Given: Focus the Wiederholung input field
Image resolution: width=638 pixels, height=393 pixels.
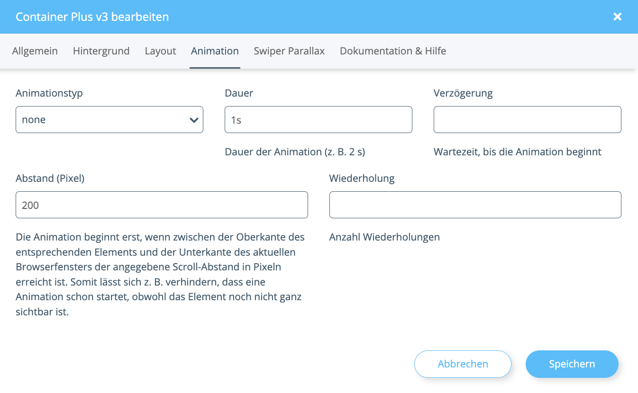Looking at the screenshot, I should [x=475, y=205].
